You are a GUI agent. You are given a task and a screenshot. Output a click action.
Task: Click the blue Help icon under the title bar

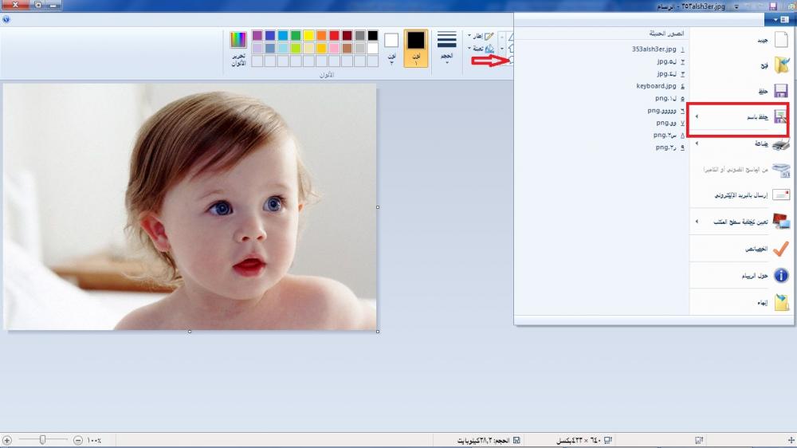tap(6, 20)
